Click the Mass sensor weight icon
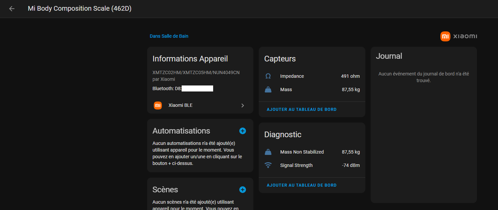 [x=268, y=89]
